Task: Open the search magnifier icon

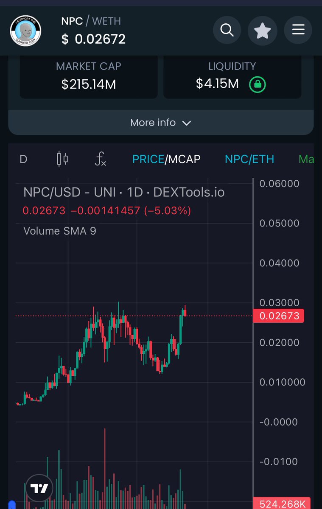Action: click(227, 30)
